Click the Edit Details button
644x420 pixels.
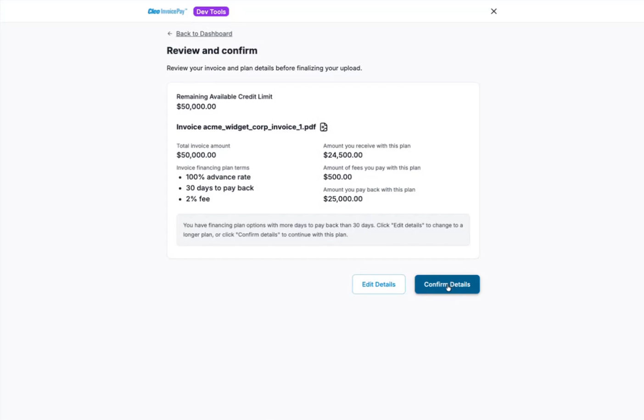[x=379, y=284]
